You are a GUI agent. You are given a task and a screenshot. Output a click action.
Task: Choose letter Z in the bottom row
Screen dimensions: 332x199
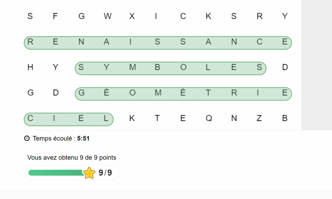tap(259, 118)
